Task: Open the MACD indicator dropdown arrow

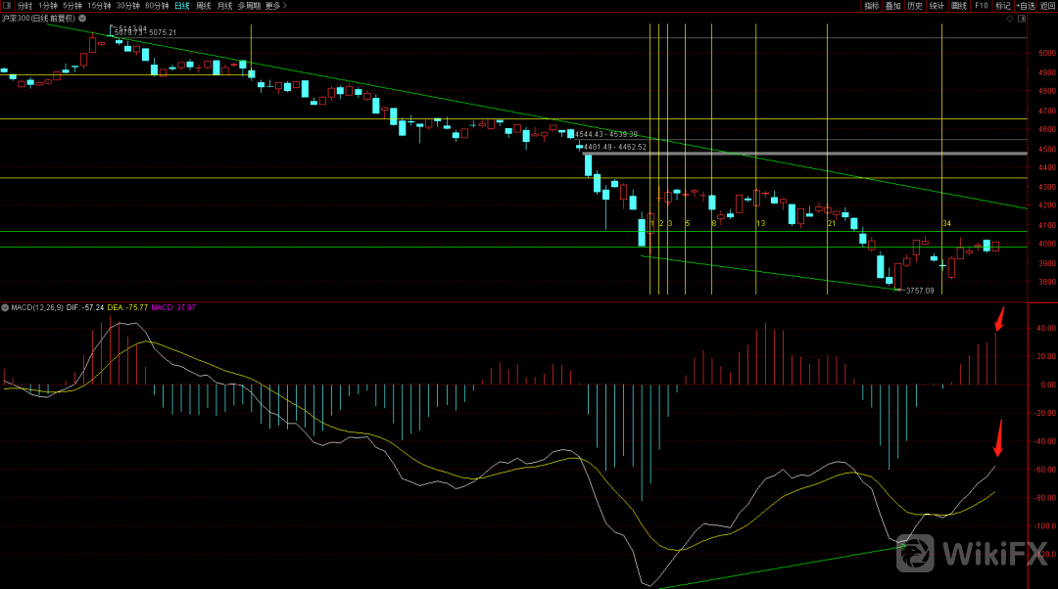Action: 5,307
